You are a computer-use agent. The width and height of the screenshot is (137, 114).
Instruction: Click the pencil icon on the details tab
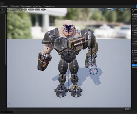[x=133, y=9]
